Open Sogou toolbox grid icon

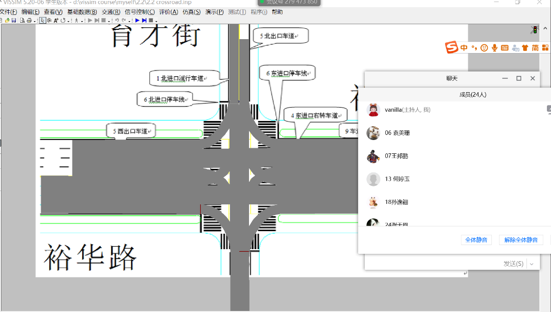tap(545, 48)
